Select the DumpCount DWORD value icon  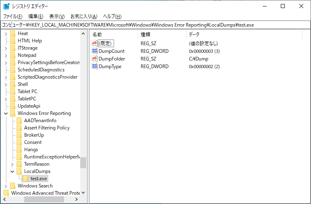[x=95, y=51]
